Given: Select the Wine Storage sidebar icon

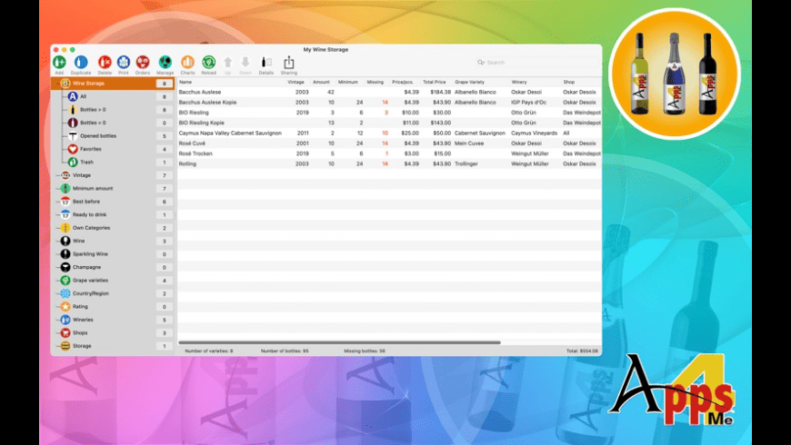Looking at the screenshot, I should pyautogui.click(x=65, y=84).
